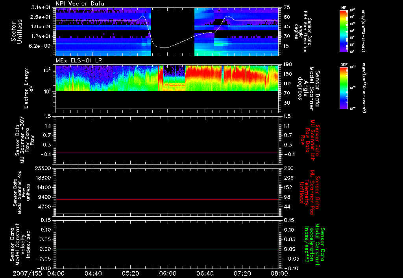Select the "MEx ELS-01 LR" panel title

coord(79,60)
